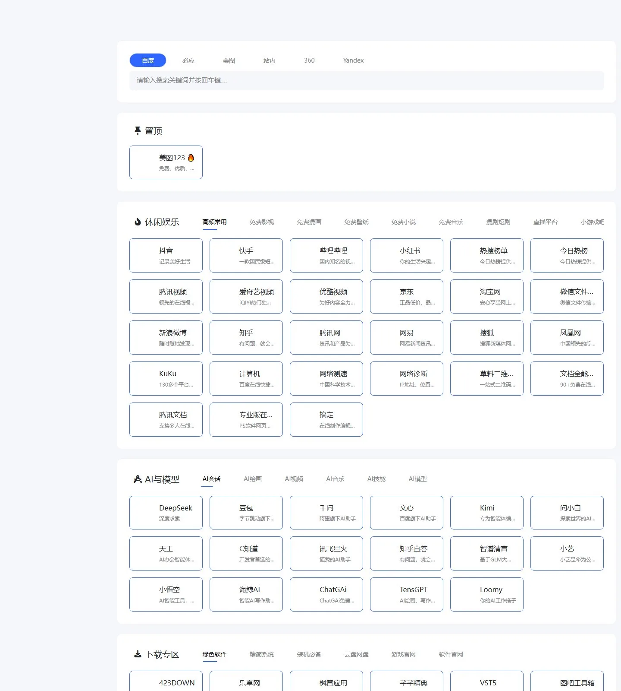View the 免费壁纸 tab
Image resolution: width=621 pixels, height=691 pixels.
(357, 222)
